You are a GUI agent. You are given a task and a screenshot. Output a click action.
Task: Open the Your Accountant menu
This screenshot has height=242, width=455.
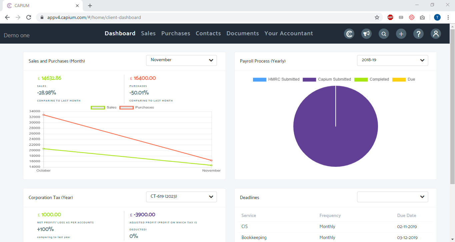(x=289, y=33)
